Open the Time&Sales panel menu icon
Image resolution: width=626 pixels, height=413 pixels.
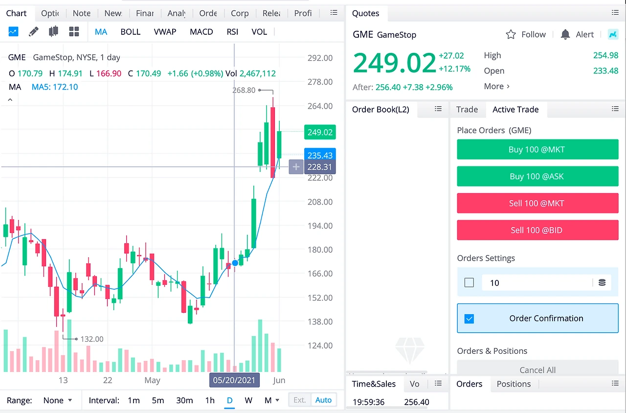tap(438, 384)
